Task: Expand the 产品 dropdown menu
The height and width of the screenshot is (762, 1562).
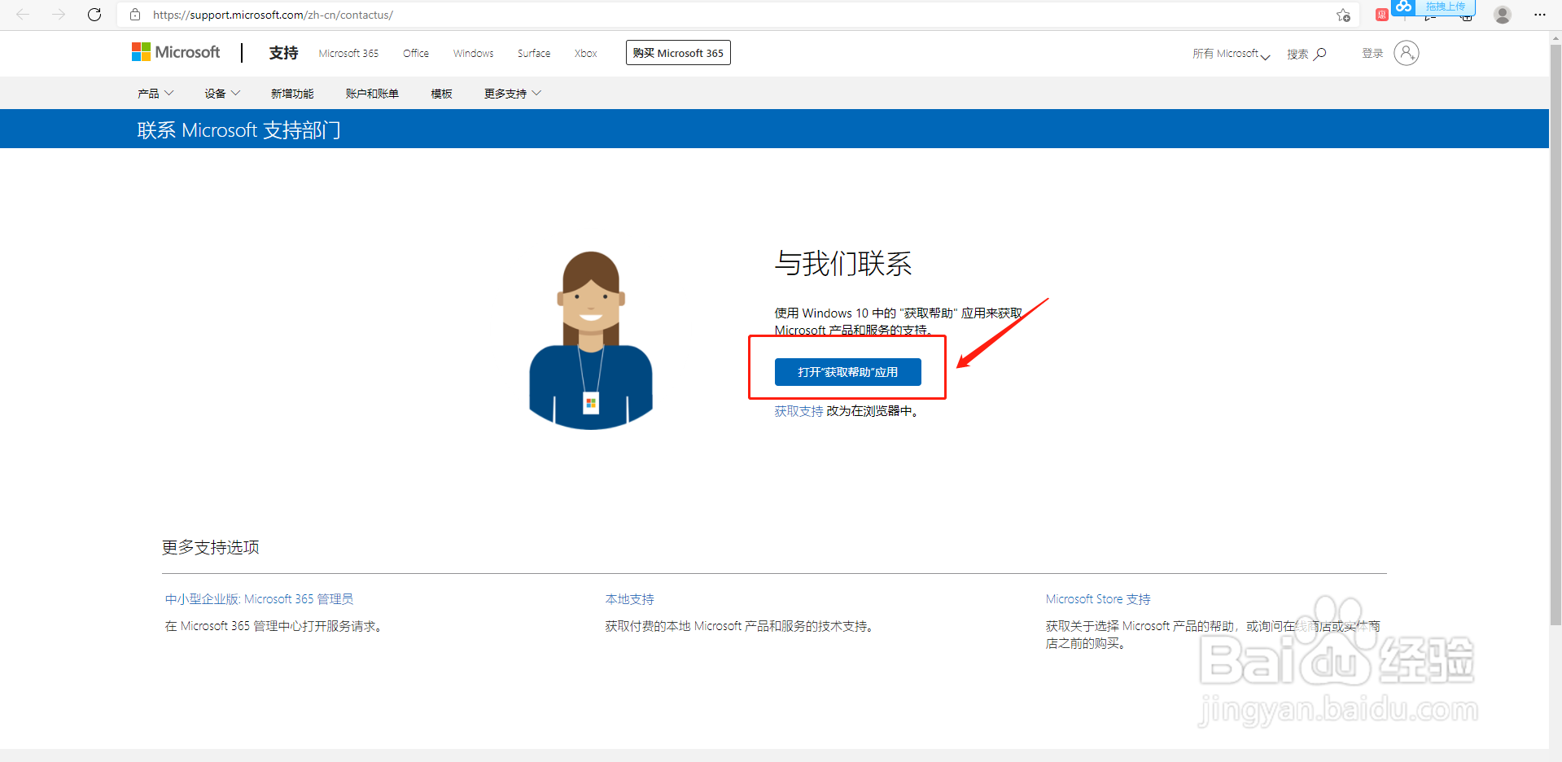Action: click(x=155, y=93)
